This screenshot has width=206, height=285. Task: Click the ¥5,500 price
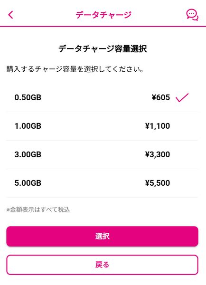click(158, 183)
